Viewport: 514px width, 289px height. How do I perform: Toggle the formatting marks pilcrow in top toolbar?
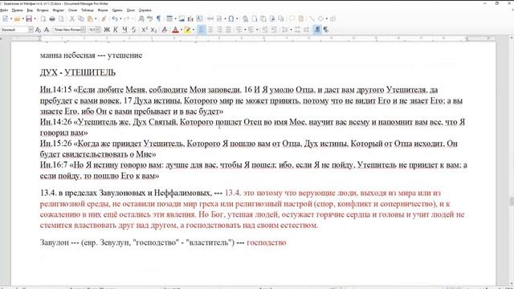(x=158, y=18)
